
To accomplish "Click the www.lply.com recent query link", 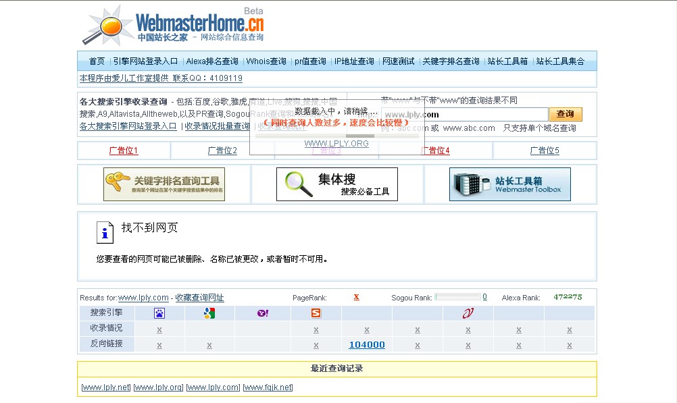I will (x=214, y=387).
